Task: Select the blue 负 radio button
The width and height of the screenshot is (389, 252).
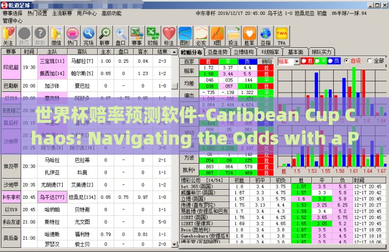Action: [x=330, y=61]
